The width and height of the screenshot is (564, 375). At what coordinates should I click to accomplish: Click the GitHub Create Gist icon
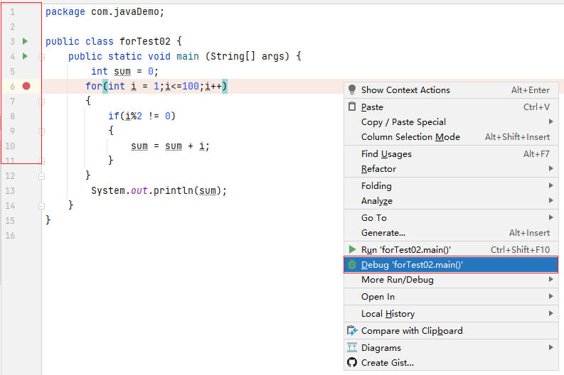click(352, 362)
